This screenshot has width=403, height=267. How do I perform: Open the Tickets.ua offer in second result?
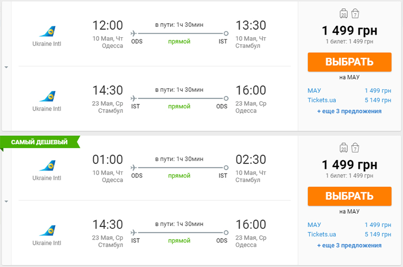coord(321,234)
